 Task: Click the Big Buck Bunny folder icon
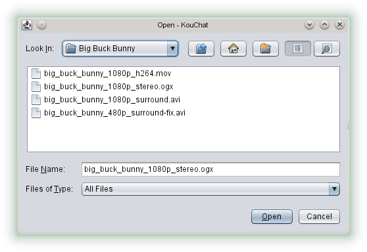tap(70, 49)
